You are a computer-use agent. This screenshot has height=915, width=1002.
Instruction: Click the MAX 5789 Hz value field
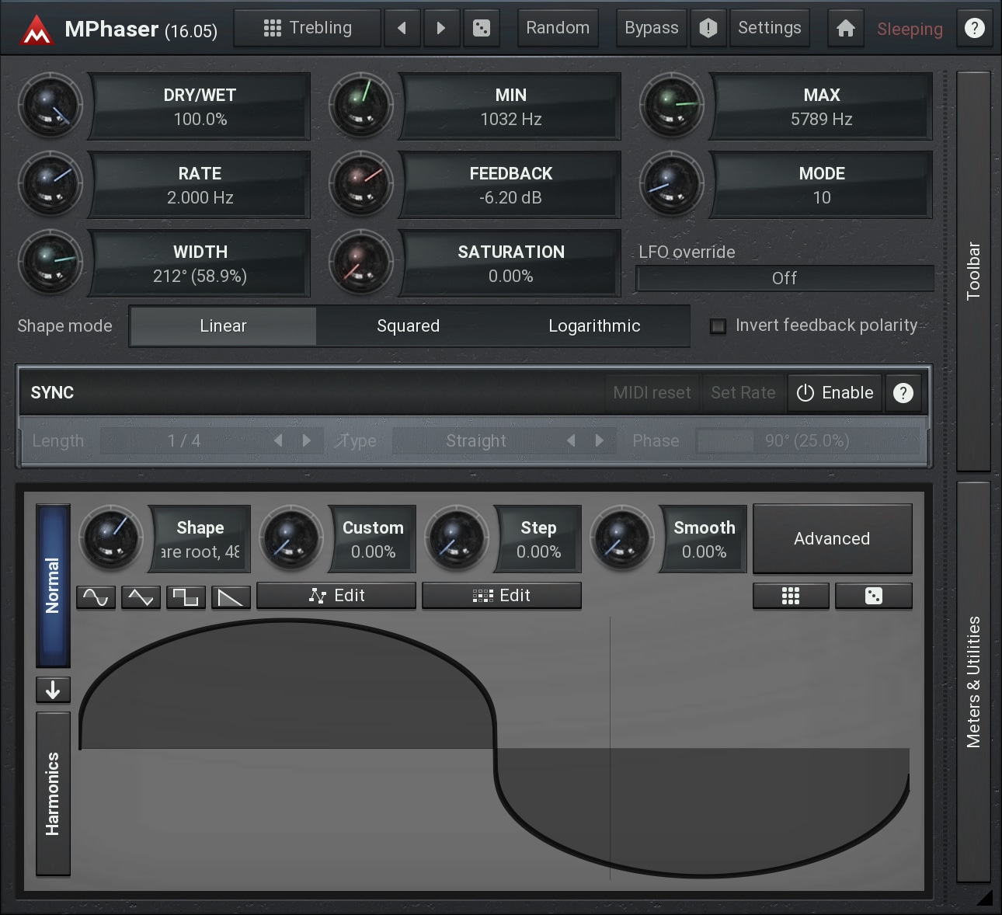[x=821, y=106]
